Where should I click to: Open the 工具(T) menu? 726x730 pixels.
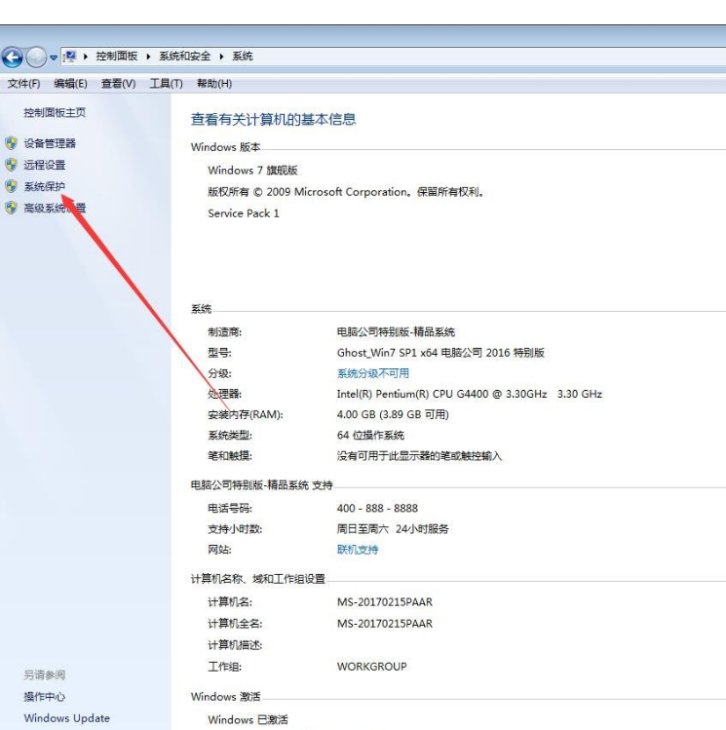pyautogui.click(x=166, y=84)
